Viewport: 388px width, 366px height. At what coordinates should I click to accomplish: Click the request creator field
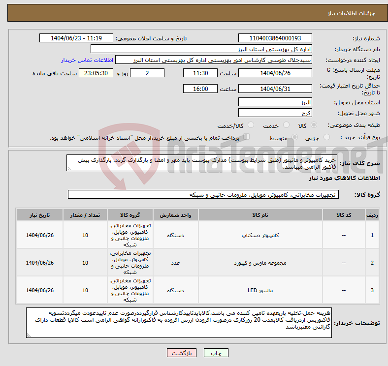[x=214, y=60]
